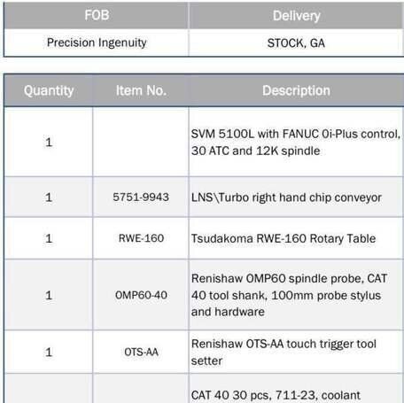Select the STOCK, GA delivery cell
Screen dimensions: 404x403
coord(296,43)
